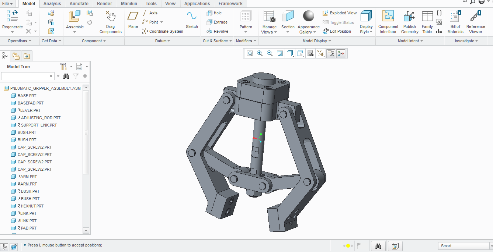The height and width of the screenshot is (252, 493).
Task: Toggle spin center display
Action: pyautogui.click(x=340, y=54)
